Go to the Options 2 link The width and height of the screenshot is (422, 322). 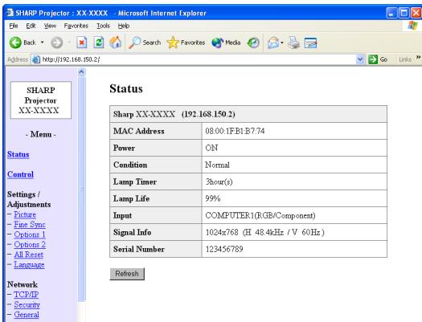pyautogui.click(x=30, y=245)
